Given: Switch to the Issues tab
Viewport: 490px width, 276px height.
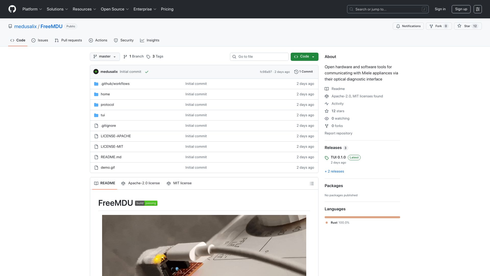Looking at the screenshot, I should (40, 40).
